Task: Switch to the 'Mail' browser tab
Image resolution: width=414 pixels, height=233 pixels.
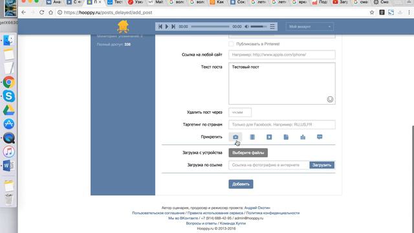Action: [156, 2]
